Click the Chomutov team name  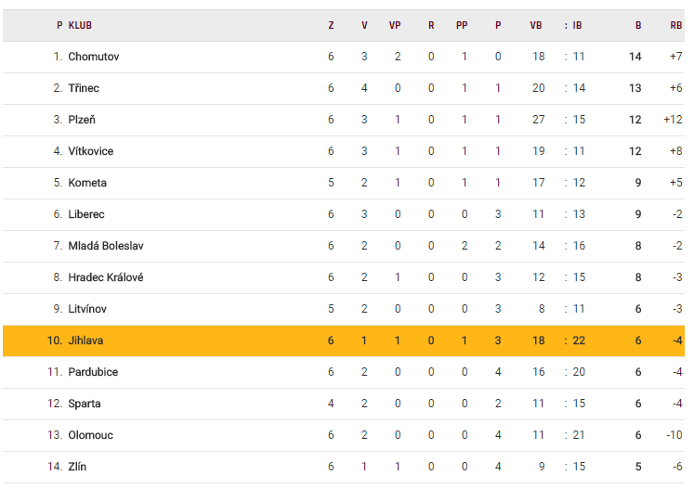coord(93,57)
